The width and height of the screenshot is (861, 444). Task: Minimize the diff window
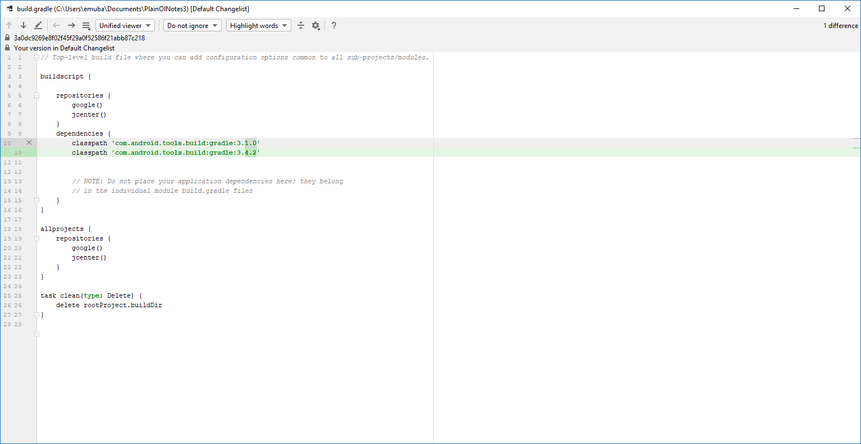tap(796, 8)
